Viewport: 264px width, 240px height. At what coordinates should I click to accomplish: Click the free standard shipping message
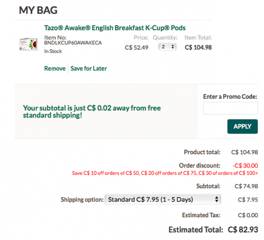coord(92,112)
